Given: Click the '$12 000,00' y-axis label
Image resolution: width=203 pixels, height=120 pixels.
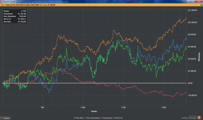Looking at the screenshot, I should (192, 10).
